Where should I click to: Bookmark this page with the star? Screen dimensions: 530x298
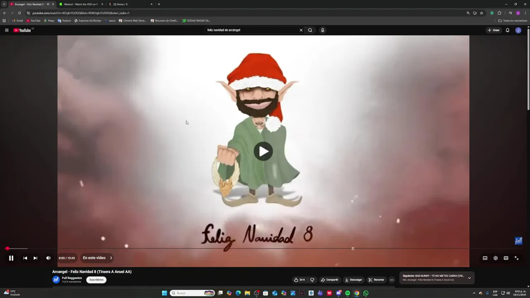482,13
